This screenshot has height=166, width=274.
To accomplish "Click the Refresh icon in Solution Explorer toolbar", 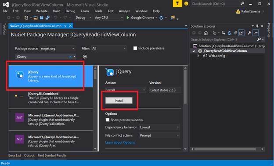I will point(230,32).
